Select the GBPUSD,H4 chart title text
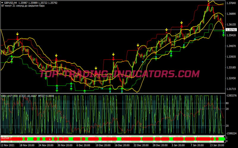 tap(11, 3)
